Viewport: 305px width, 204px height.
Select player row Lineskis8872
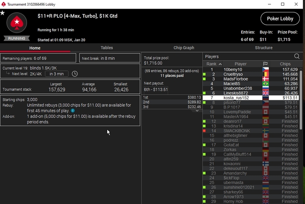(251, 93)
